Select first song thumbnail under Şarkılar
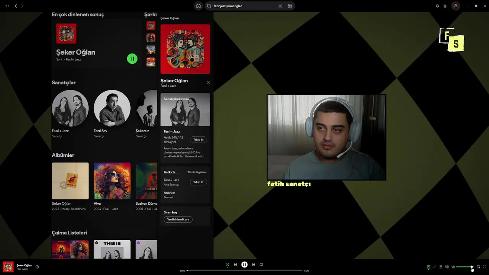 [x=151, y=26]
